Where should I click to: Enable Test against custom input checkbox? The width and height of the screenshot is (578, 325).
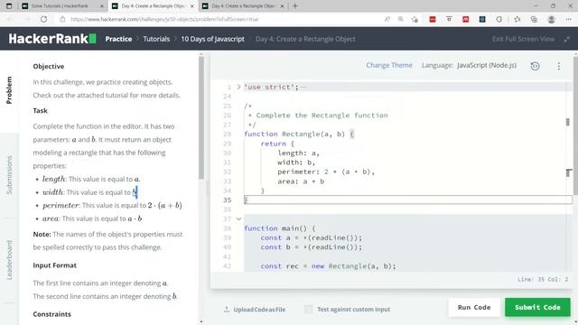click(x=309, y=309)
